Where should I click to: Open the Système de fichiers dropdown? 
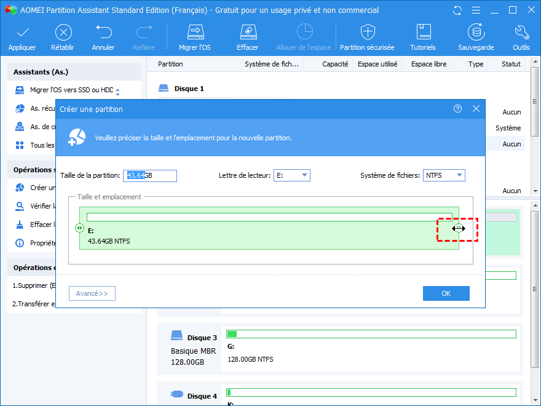(x=444, y=175)
